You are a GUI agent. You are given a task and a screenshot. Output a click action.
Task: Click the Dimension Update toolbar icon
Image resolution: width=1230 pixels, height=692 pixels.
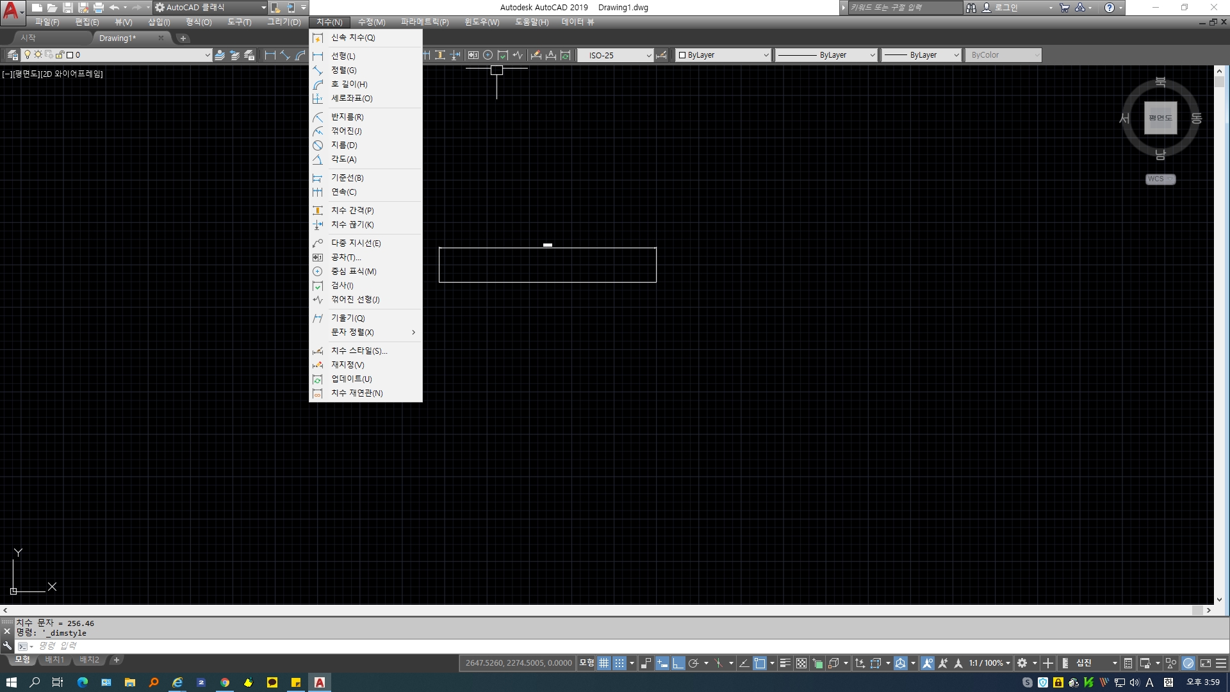point(566,55)
